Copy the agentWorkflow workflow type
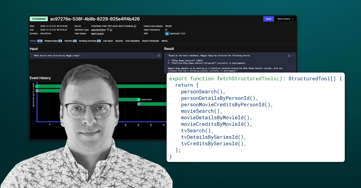 point(111,30)
